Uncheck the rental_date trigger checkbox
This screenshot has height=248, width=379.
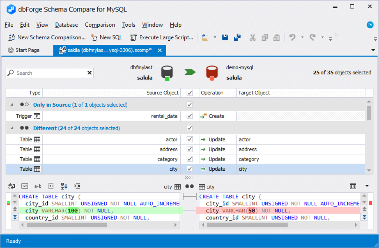(190, 116)
